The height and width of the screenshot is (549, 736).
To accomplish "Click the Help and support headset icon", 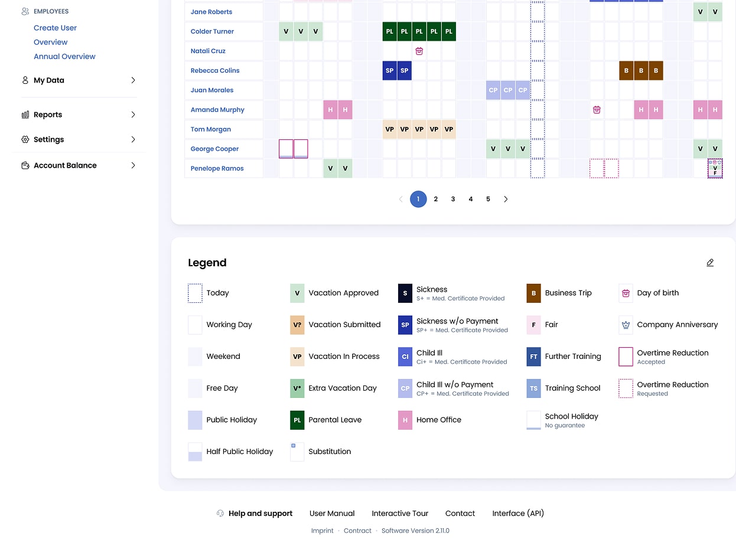I will (x=220, y=514).
